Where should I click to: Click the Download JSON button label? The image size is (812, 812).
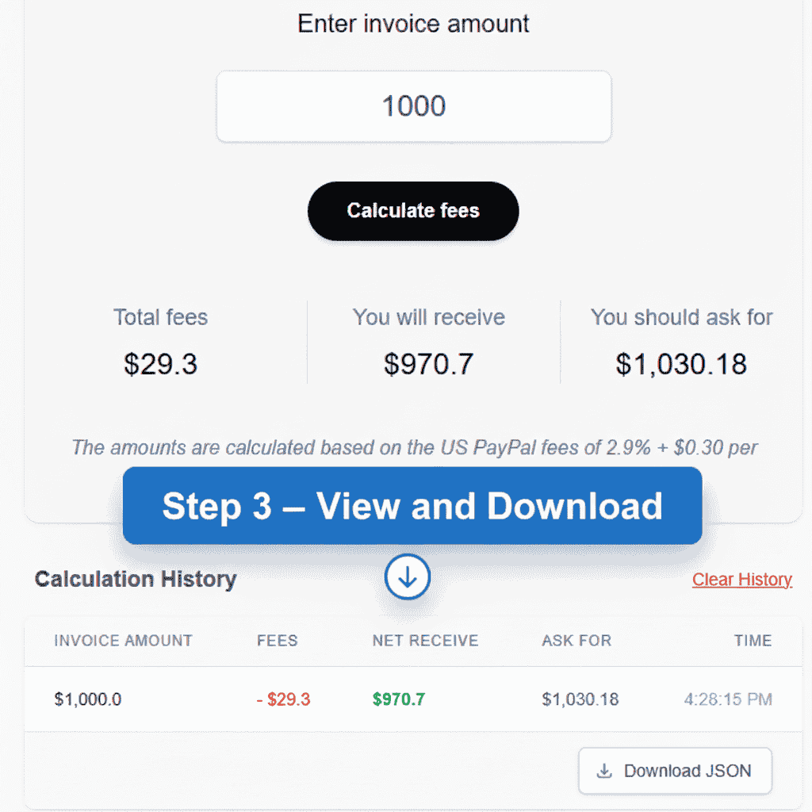[x=687, y=771]
